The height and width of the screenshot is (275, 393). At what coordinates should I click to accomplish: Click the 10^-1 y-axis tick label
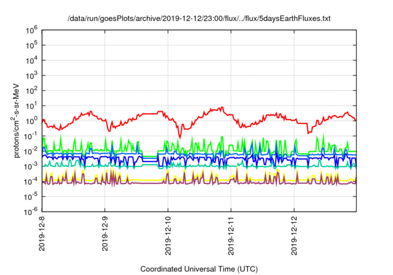31,136
